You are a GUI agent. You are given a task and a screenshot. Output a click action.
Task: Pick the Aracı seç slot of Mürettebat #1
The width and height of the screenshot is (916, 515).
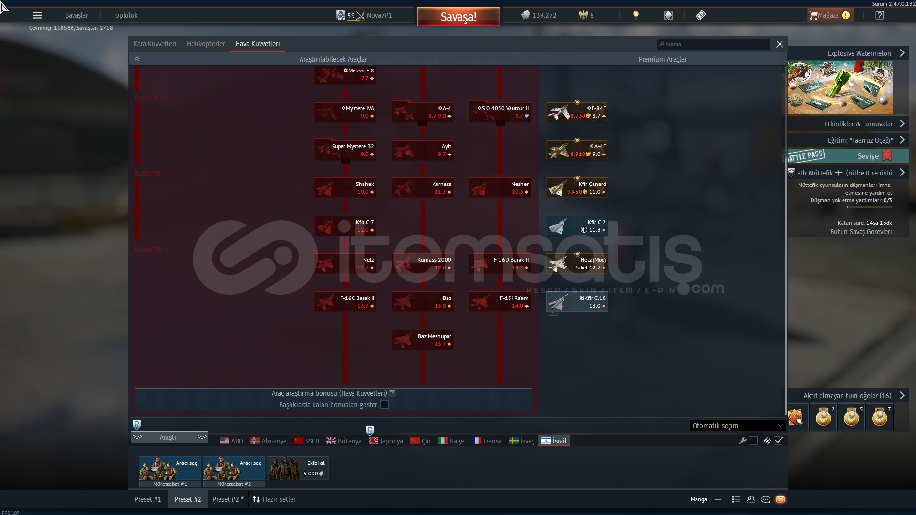click(170, 468)
